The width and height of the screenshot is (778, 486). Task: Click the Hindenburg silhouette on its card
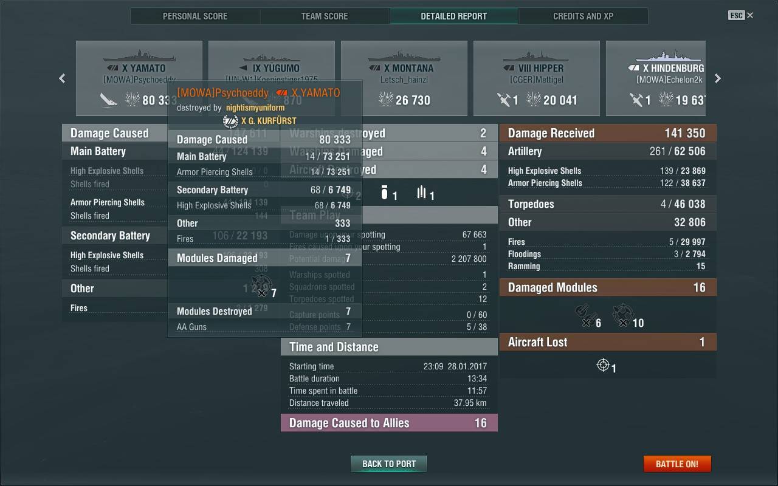[669, 56]
